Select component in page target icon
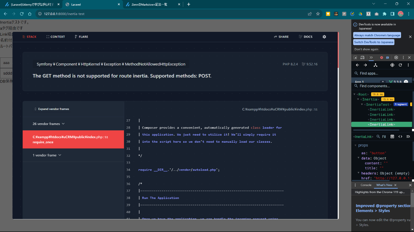 click(392, 65)
